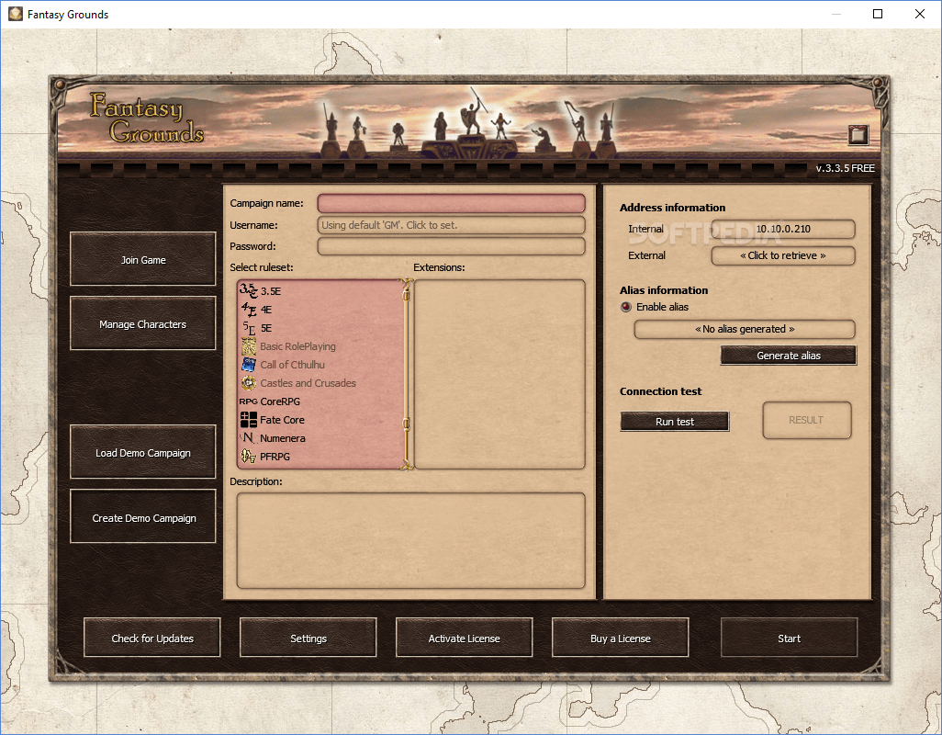Click the Castles and Crusades ruleset icon
The height and width of the screenshot is (735, 942).
249,383
